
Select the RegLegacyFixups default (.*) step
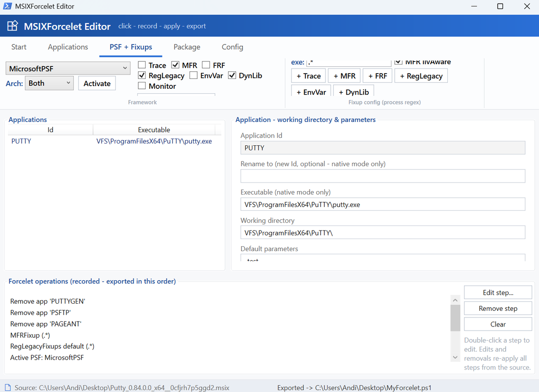52,346
